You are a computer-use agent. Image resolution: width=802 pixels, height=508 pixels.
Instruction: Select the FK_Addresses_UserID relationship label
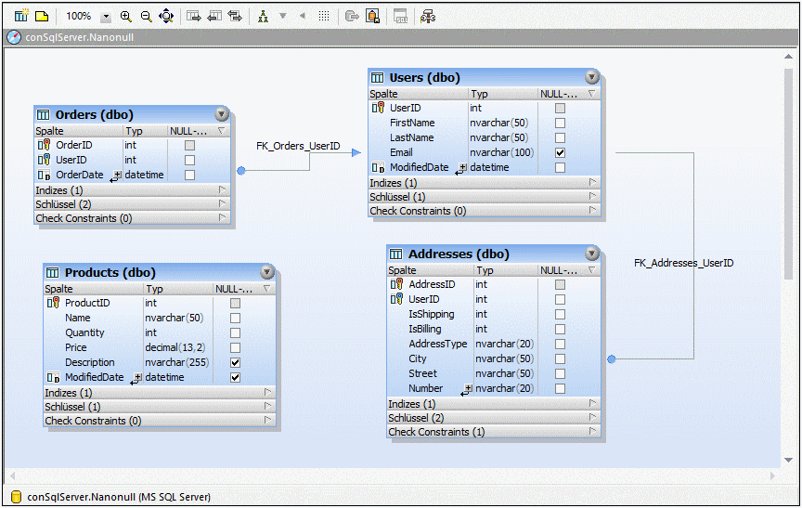pos(684,263)
